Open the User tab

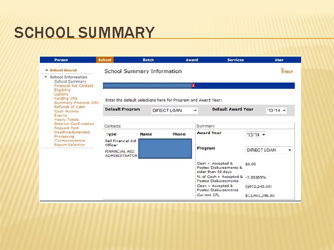(279, 60)
